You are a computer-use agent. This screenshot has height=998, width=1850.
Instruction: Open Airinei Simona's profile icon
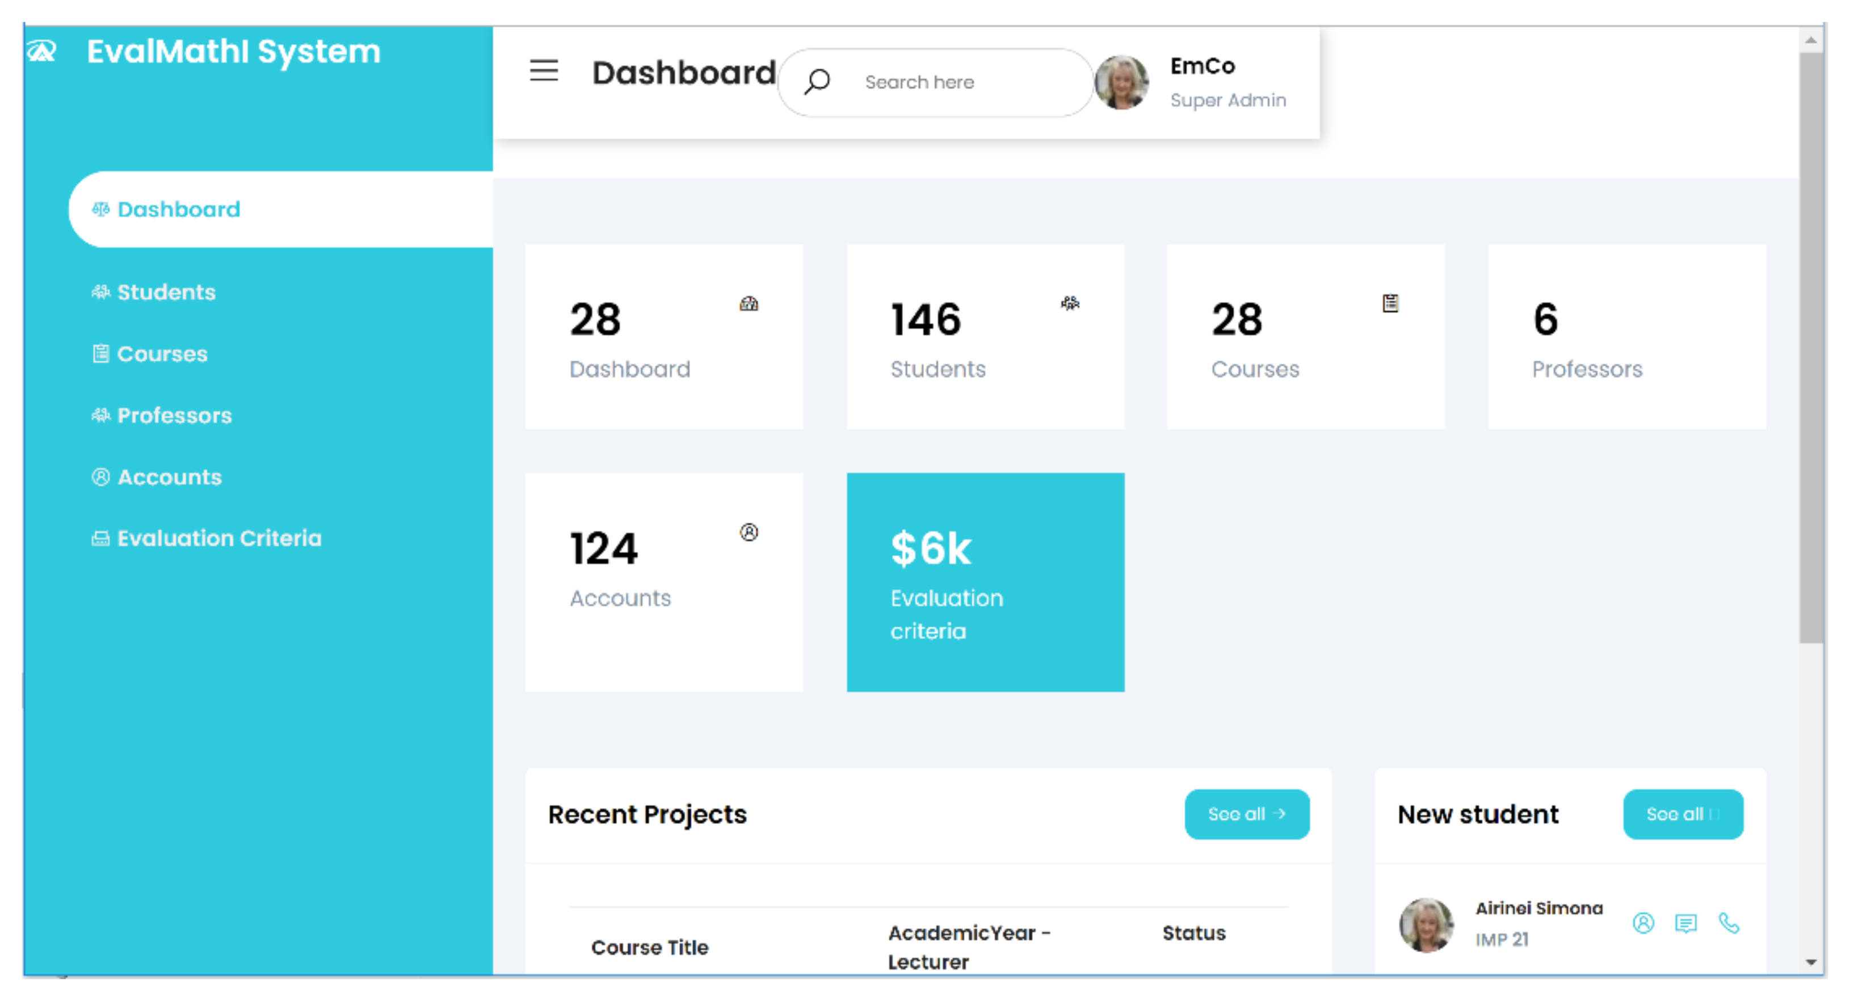(x=1643, y=923)
